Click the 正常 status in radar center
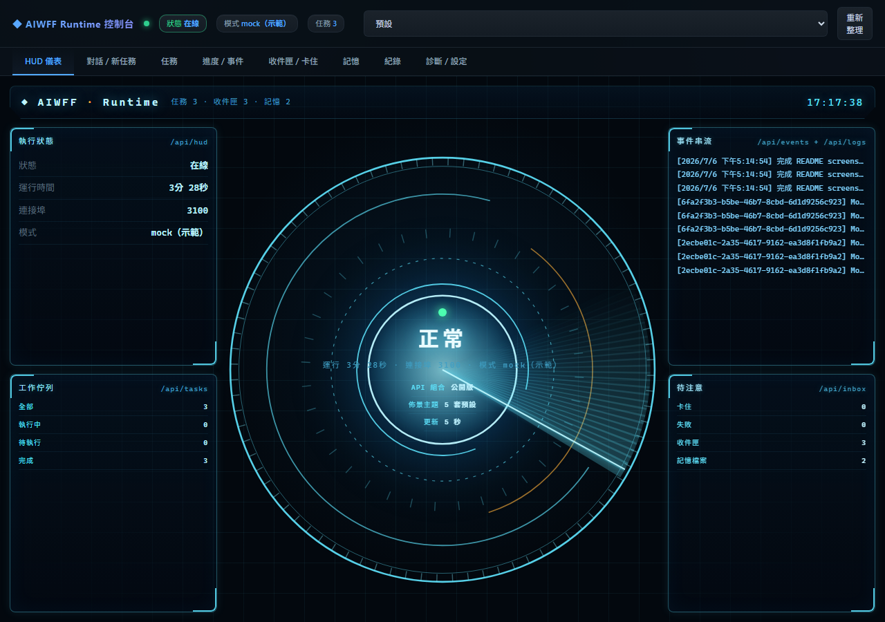The width and height of the screenshot is (885, 622). coord(441,339)
